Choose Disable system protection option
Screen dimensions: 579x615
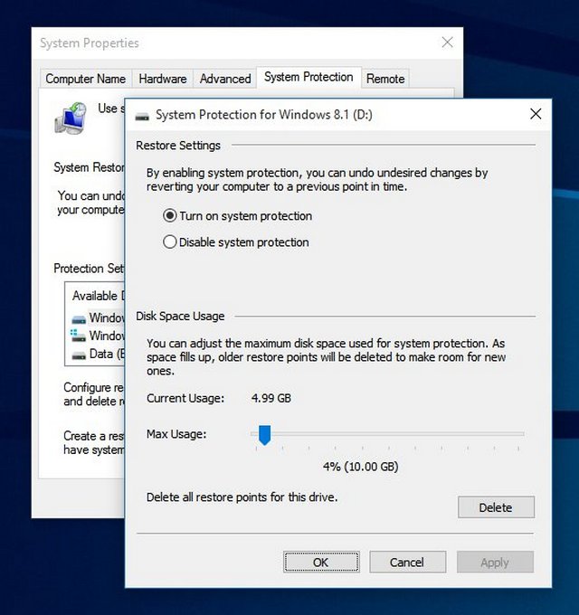[169, 242]
